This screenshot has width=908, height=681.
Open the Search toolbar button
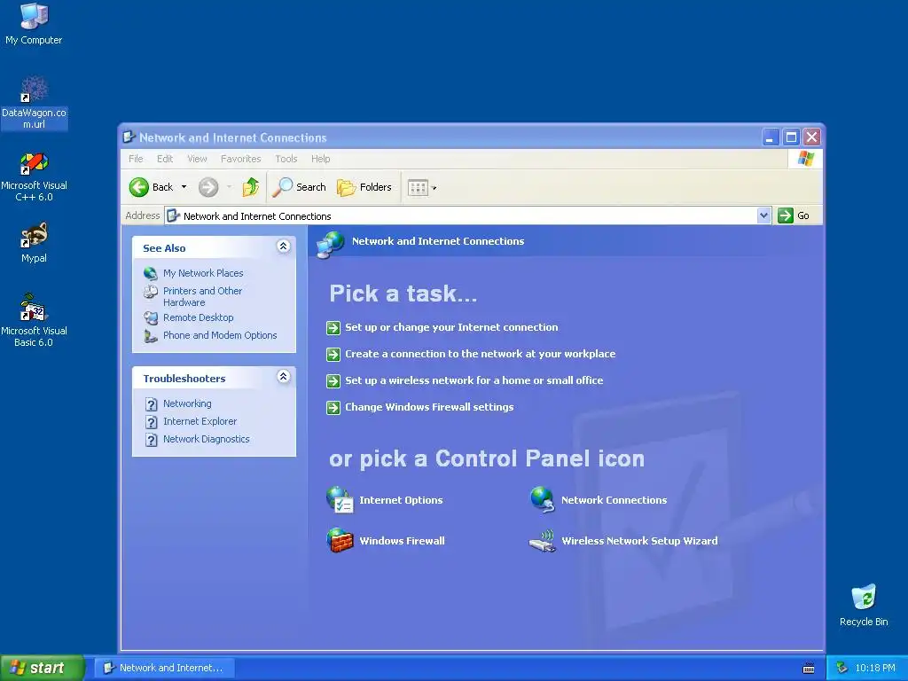click(300, 187)
